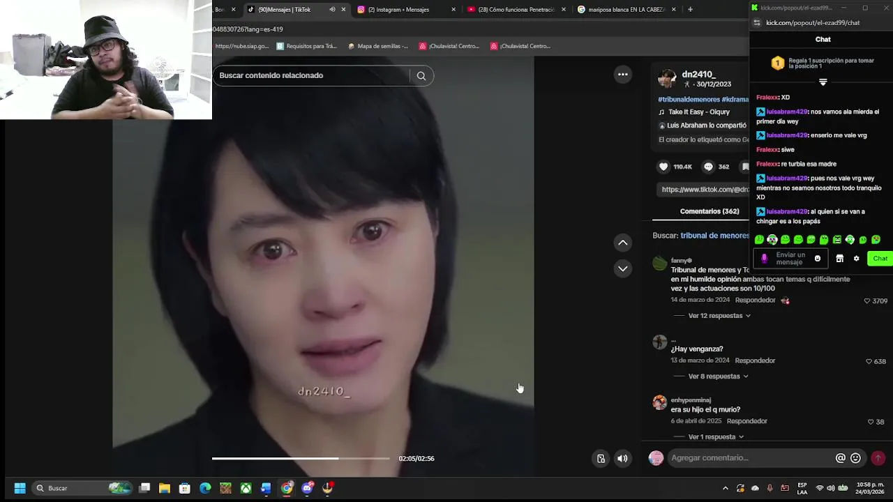The image size is (893, 502).
Task: Open Microsoft Edge from taskbar
Action: (205, 488)
